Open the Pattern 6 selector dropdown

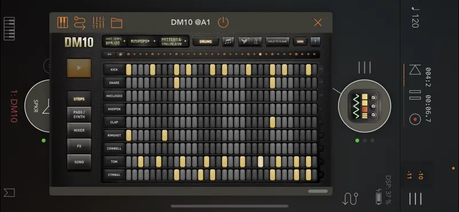pos(174,41)
